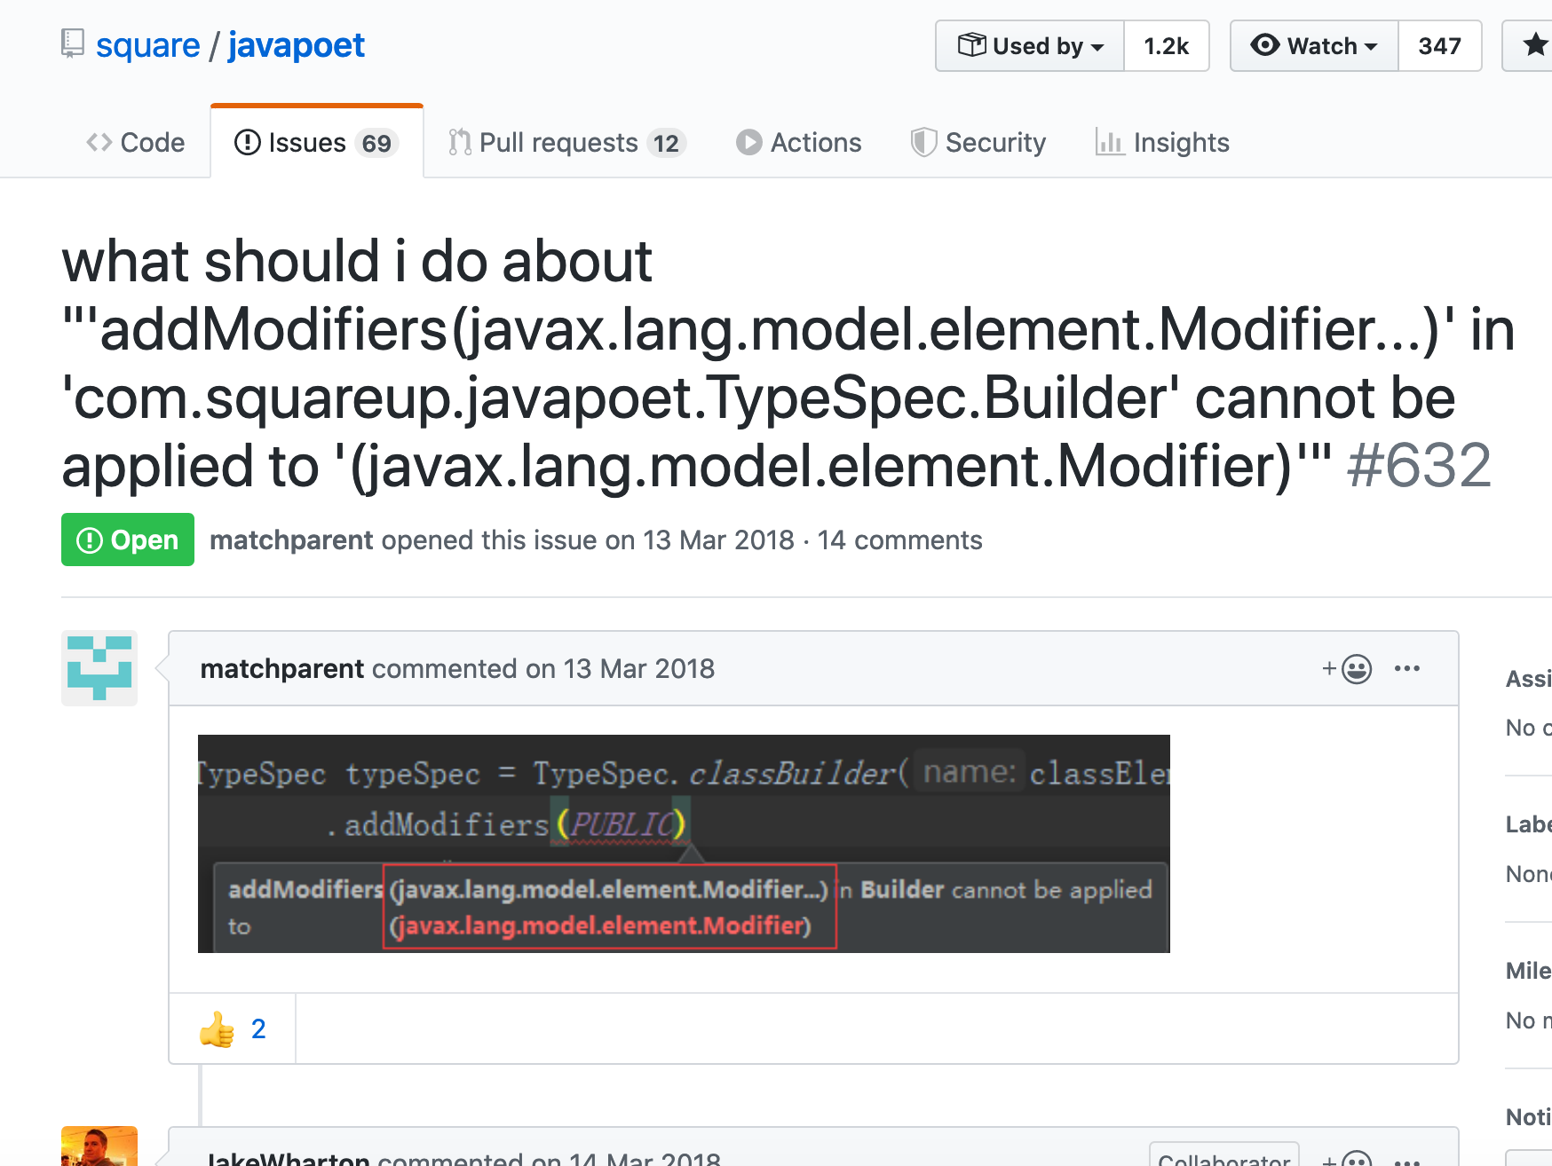View the 347 watchers count
This screenshot has width=1552, height=1166.
tap(1439, 46)
